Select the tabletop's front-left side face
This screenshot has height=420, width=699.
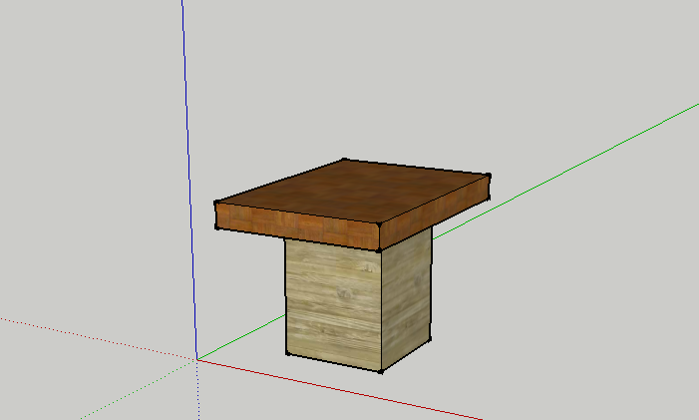[297, 224]
